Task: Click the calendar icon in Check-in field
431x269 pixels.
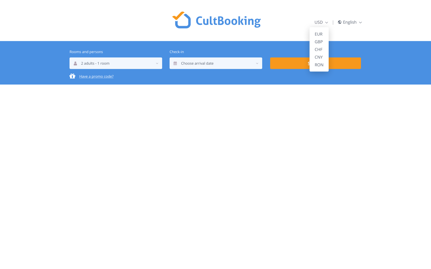Action: point(176,63)
